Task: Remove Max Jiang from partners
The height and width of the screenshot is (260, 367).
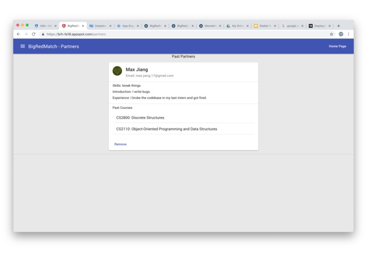Action: [x=120, y=144]
